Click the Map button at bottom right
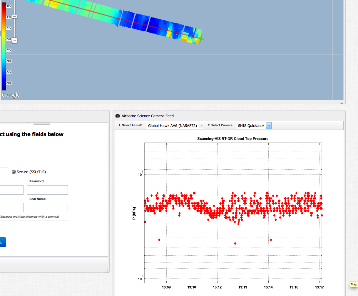This screenshot has width=358, height=296. [354, 284]
